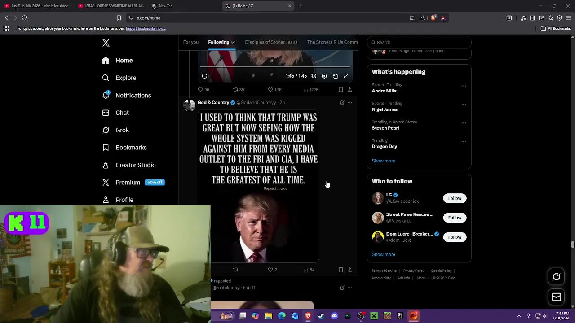Image resolution: width=575 pixels, height=323 pixels.
Task: Open more options for the Steven Pearl trend
Action: [464, 123]
